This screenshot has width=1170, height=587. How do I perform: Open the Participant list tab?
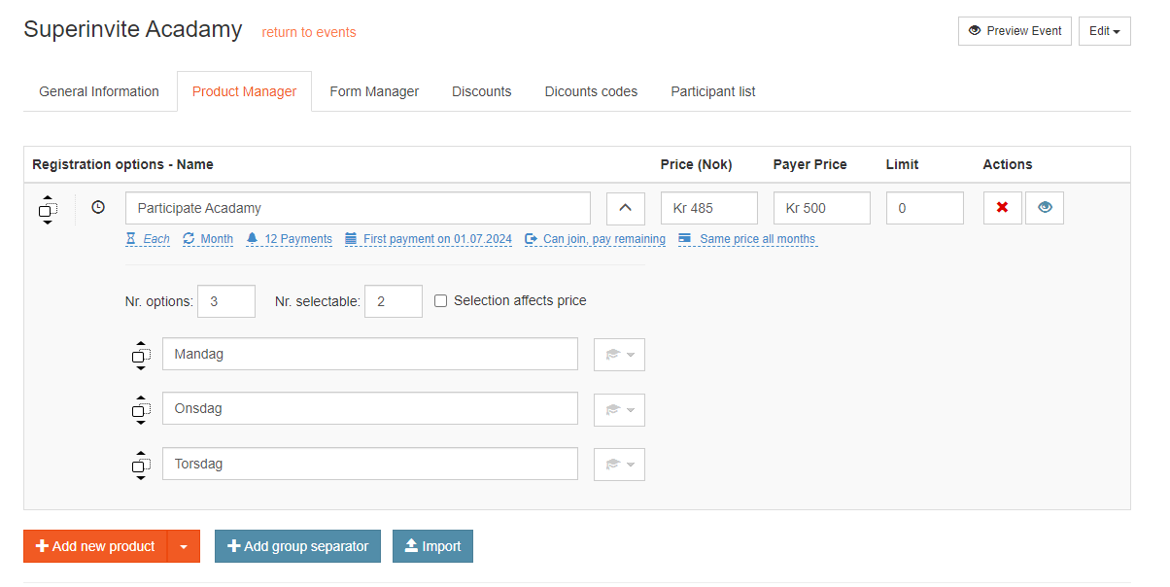point(712,91)
